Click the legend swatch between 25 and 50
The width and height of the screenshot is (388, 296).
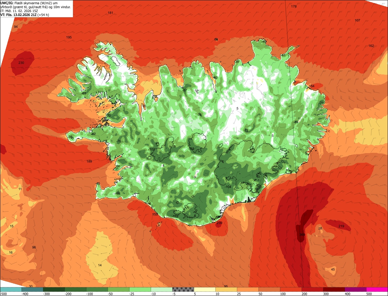[248, 289]
